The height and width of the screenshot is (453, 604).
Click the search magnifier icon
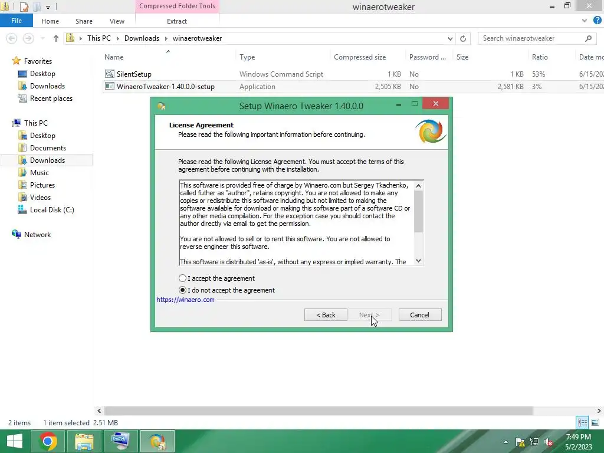[588, 38]
